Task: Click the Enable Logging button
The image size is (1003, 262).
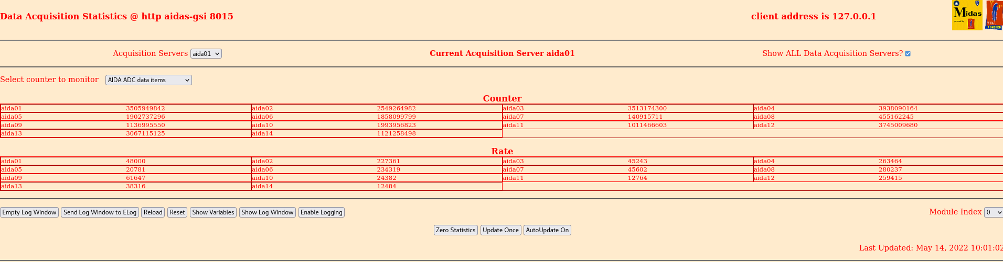Action: pyautogui.click(x=322, y=212)
